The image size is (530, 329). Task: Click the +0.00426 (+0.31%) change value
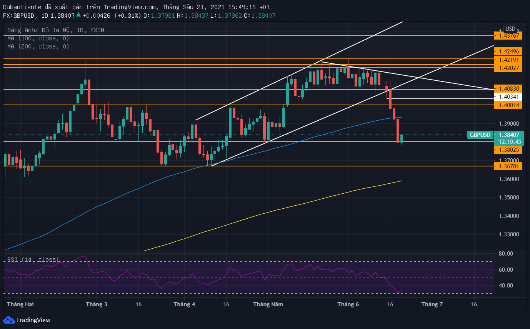pyautogui.click(x=112, y=15)
